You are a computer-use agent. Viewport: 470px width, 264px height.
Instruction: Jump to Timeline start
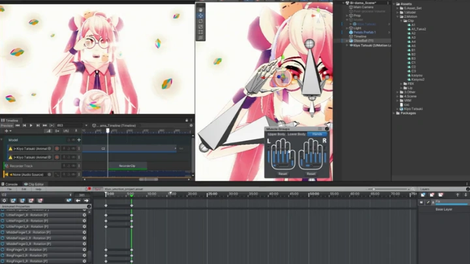(18, 125)
